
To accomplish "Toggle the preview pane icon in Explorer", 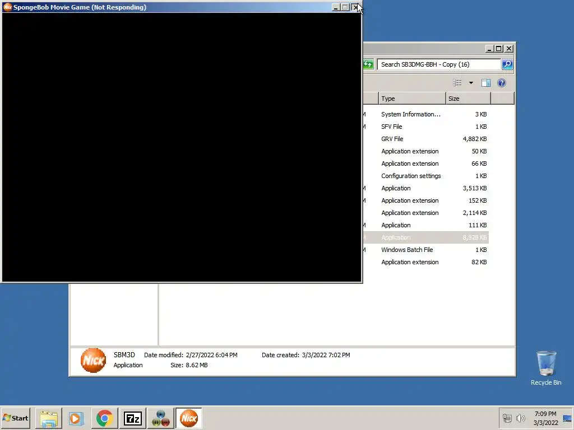I will click(486, 83).
